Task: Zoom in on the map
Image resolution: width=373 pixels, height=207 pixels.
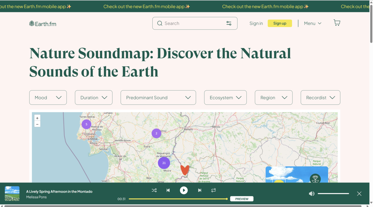Action: pyautogui.click(x=37, y=118)
